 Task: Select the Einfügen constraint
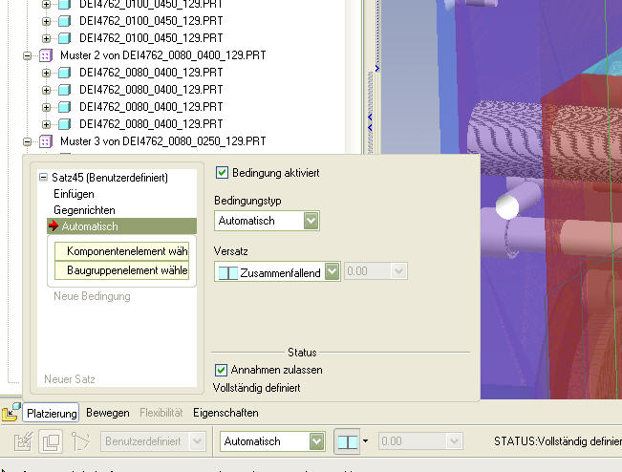click(x=74, y=194)
